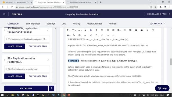
Task: Open the PostgreSQL Database Administration course dropdown
Action: (x=83, y=14)
